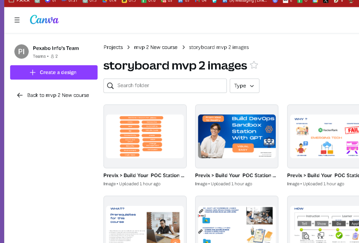This screenshot has height=243, width=359.
Task: Click the Canva logo
Action: pyautogui.click(x=44, y=20)
